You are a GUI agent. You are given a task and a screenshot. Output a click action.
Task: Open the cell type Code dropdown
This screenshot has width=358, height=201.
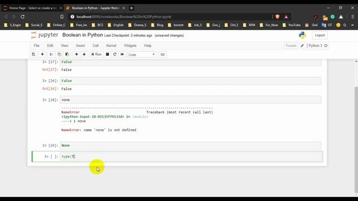pos(142,55)
